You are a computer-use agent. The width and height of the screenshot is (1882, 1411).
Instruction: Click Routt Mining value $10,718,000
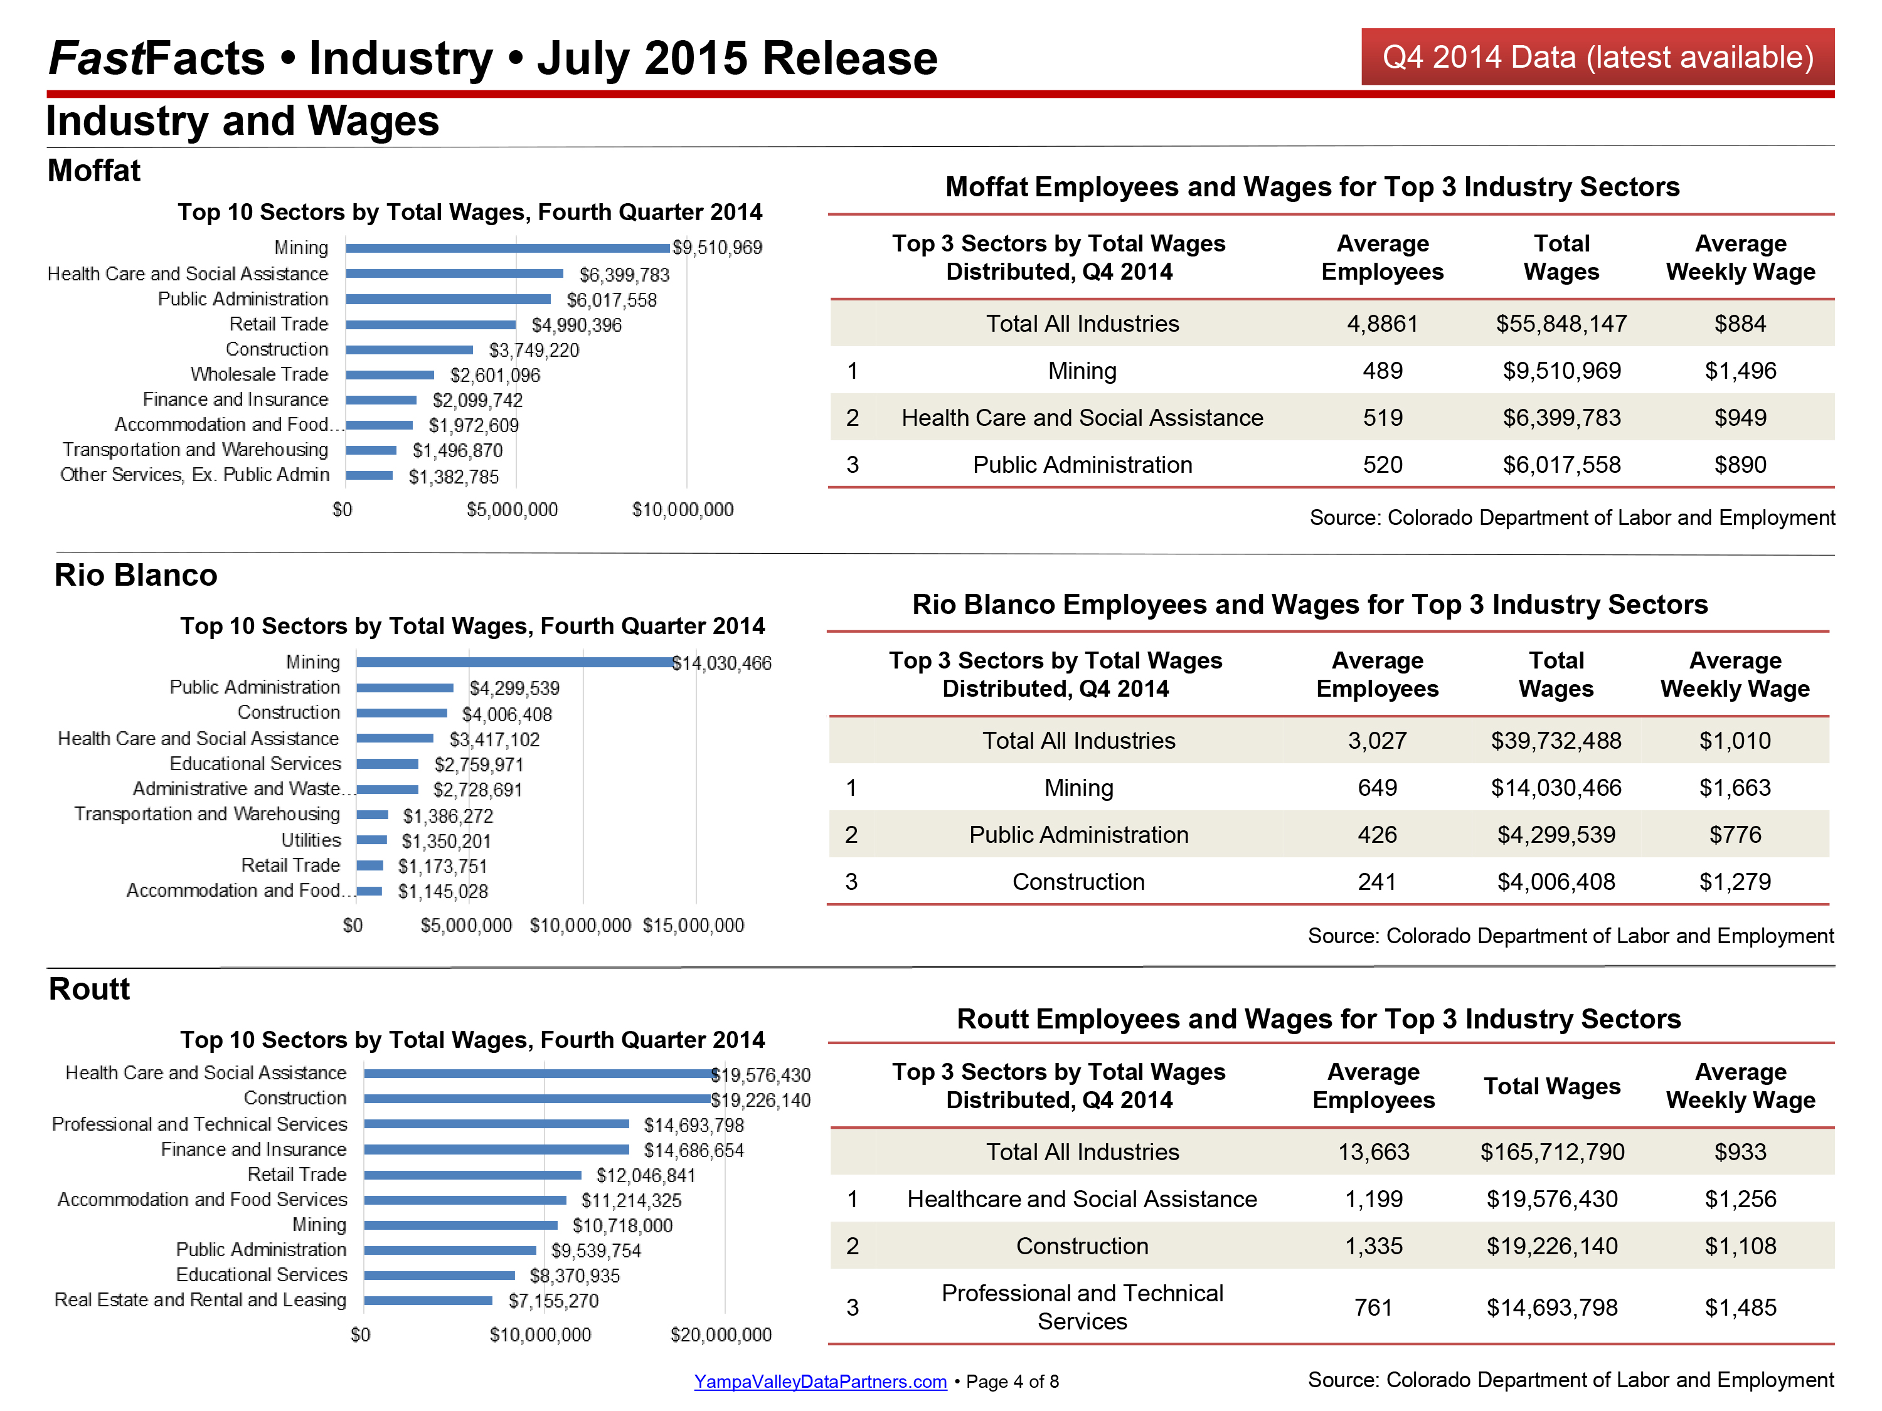click(623, 1227)
